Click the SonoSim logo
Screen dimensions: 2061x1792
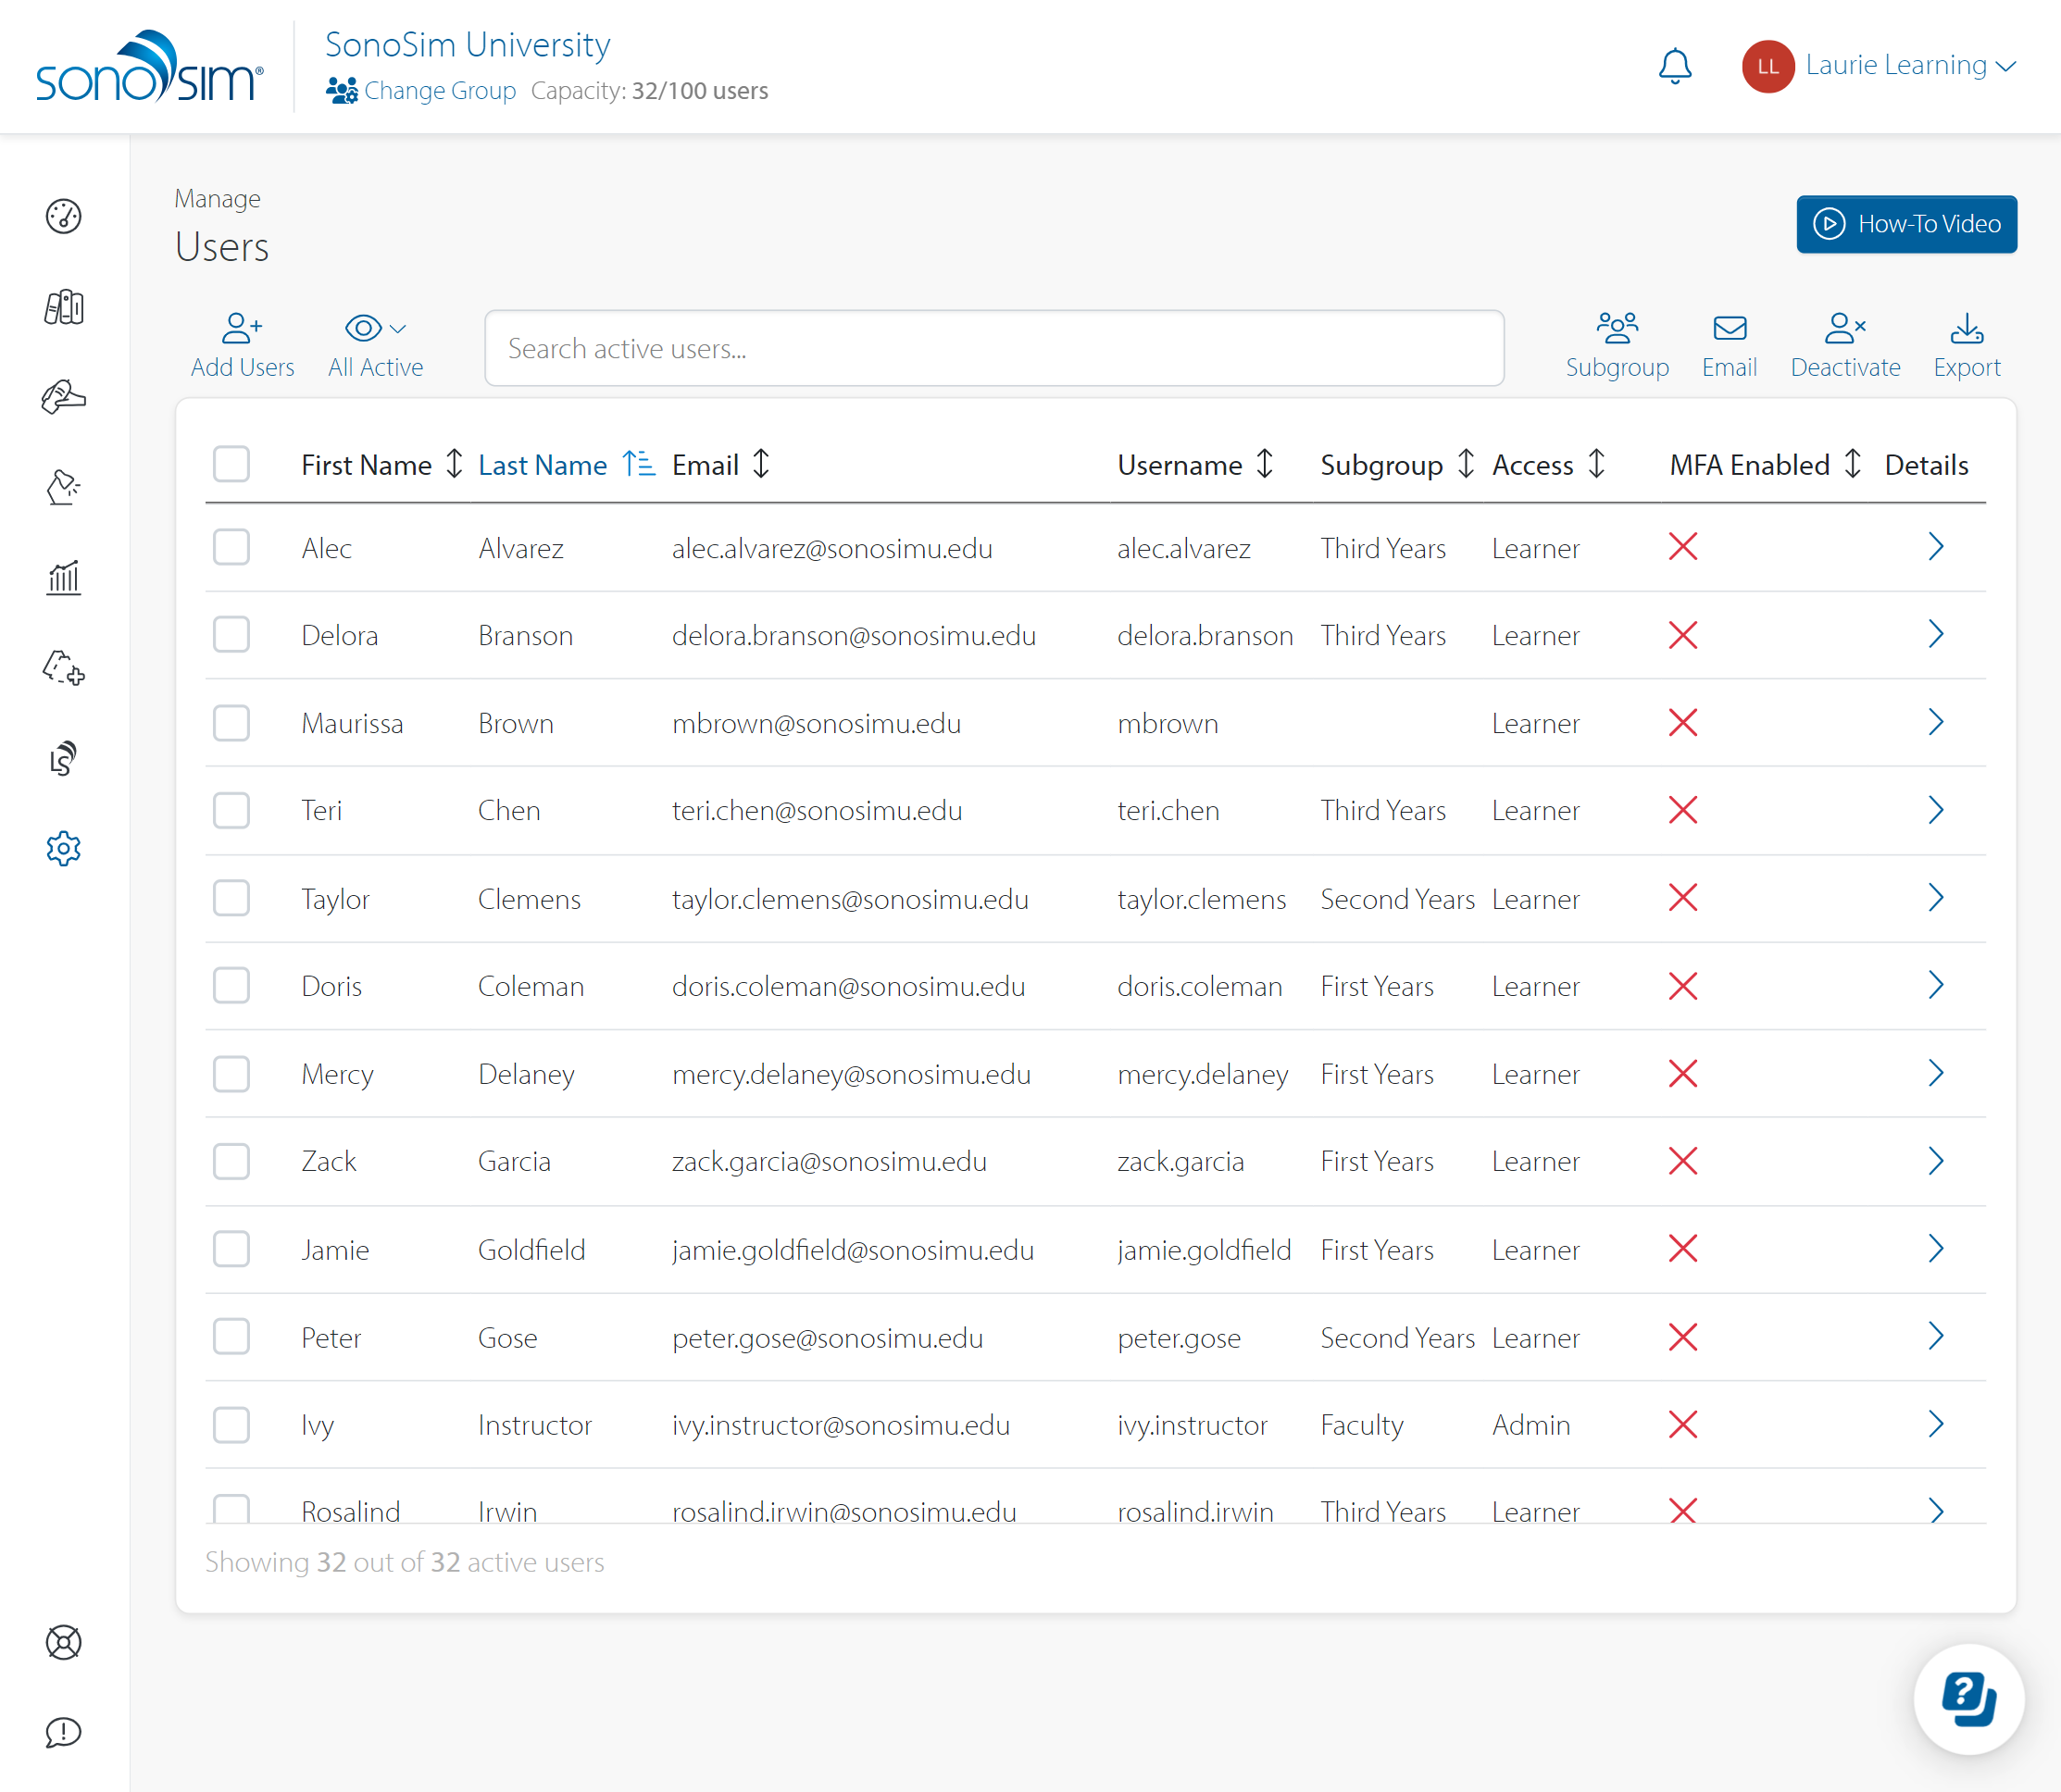[150, 66]
